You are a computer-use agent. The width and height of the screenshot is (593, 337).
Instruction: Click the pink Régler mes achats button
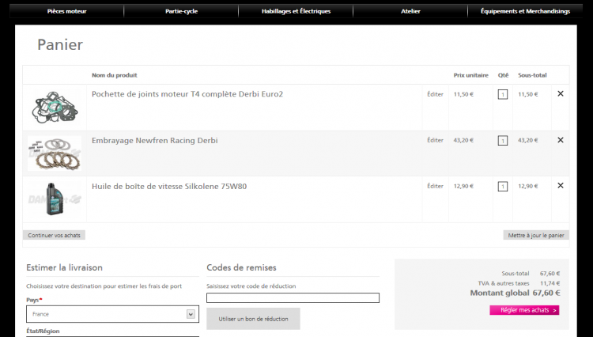pos(524,310)
